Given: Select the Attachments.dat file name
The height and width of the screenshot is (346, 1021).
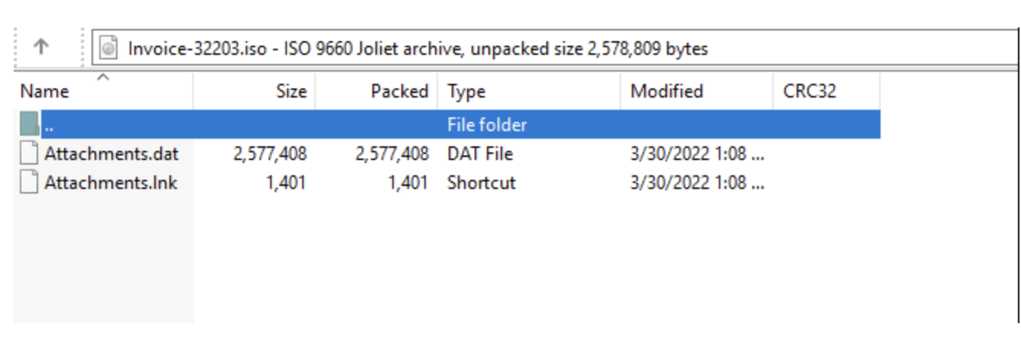Looking at the screenshot, I should [111, 154].
